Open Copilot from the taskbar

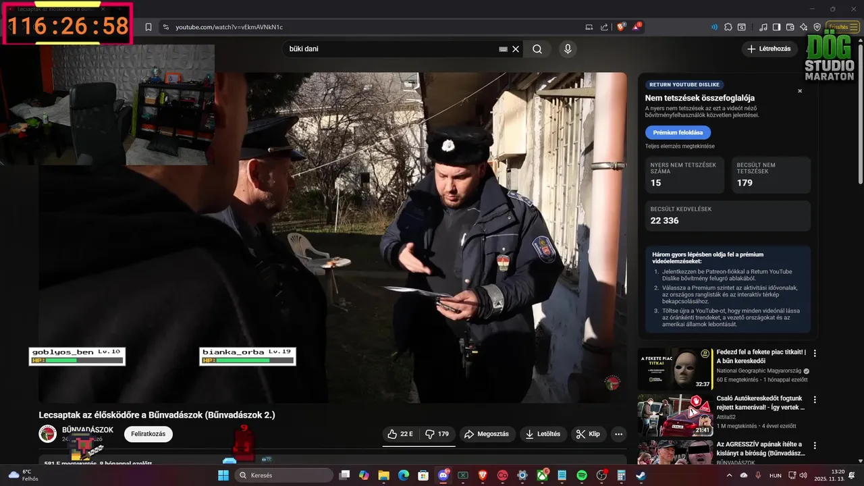pyautogui.click(x=364, y=475)
